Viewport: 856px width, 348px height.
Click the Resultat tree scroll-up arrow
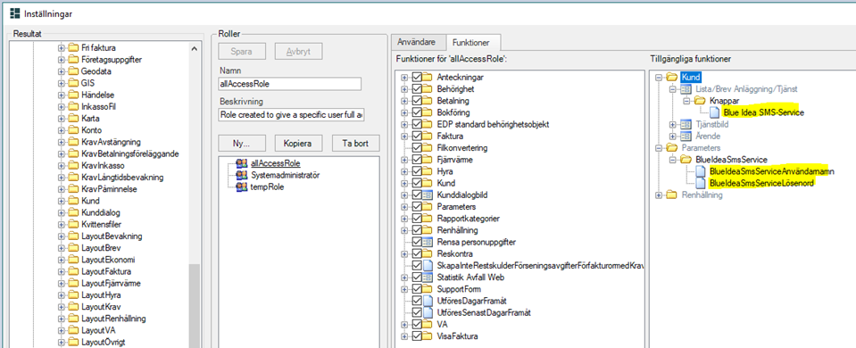click(195, 48)
